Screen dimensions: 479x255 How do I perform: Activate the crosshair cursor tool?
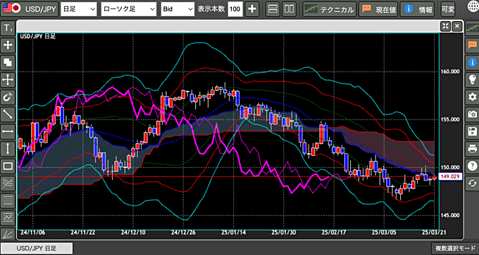[x=8, y=80]
